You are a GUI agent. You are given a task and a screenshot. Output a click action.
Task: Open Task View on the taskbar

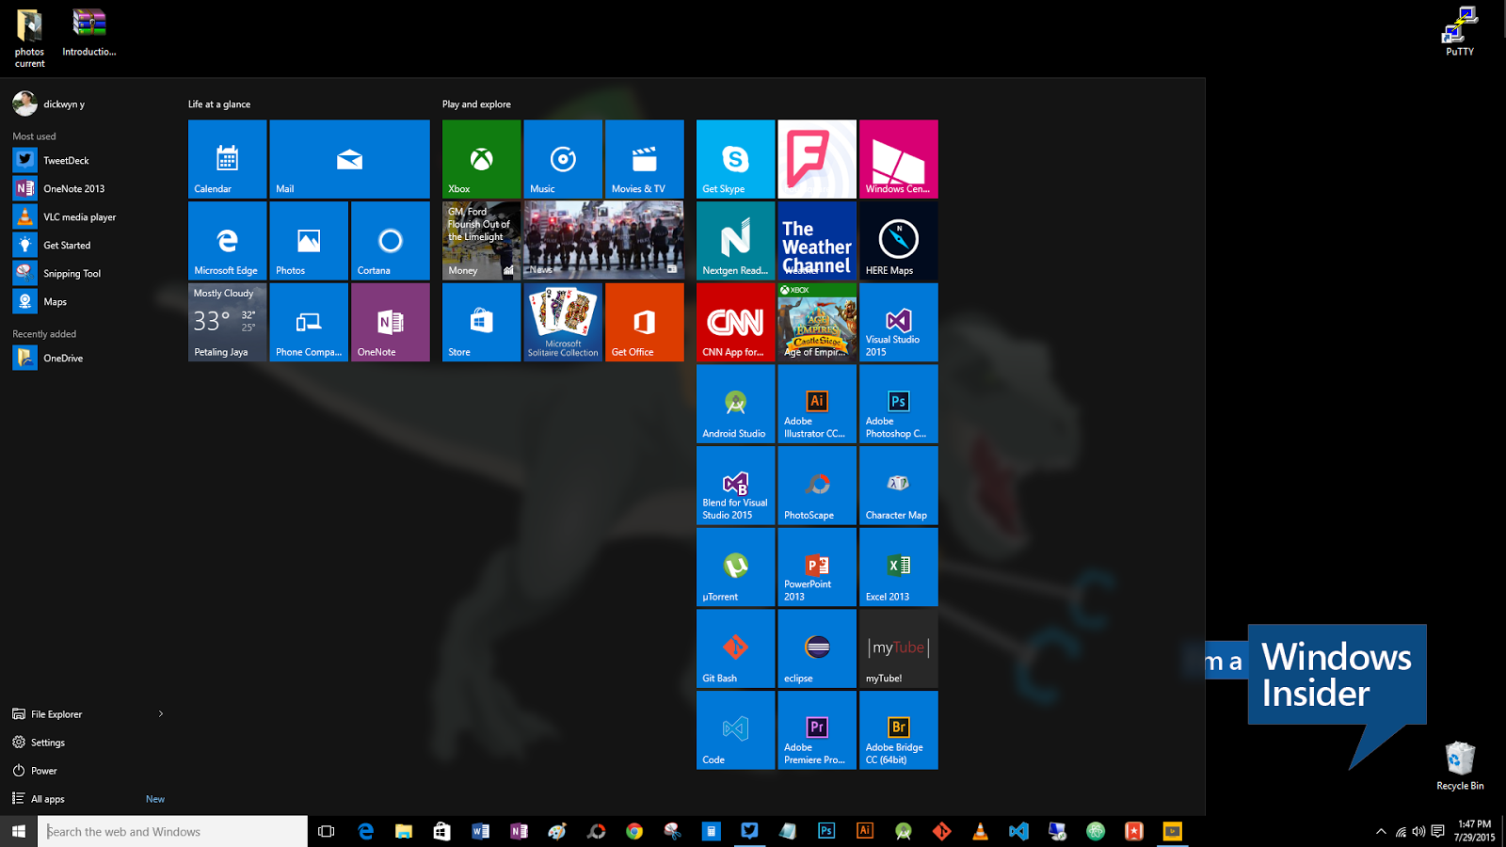point(327,831)
